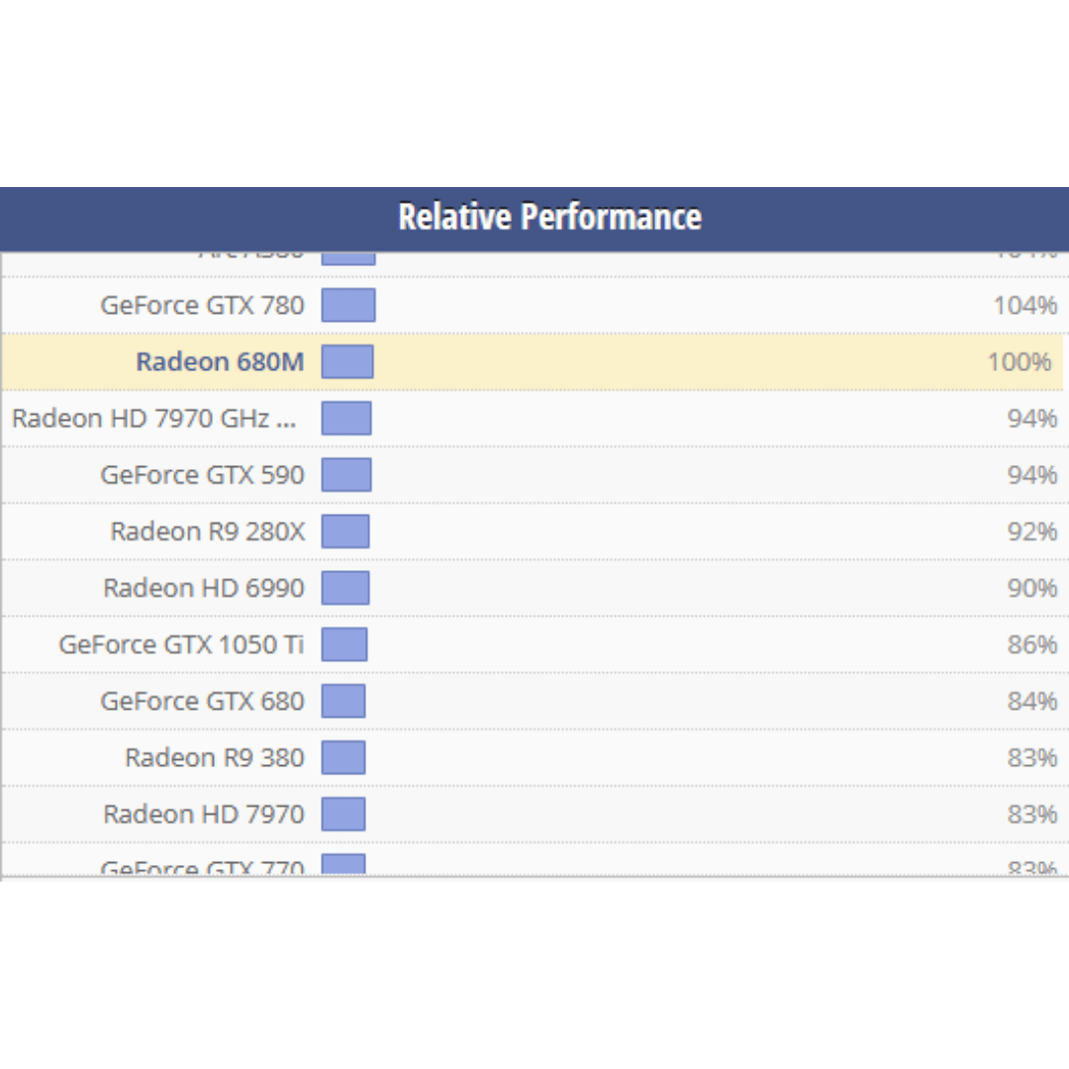1069x1069 pixels.
Task: Click the 104% performance value
Action: tap(1025, 305)
